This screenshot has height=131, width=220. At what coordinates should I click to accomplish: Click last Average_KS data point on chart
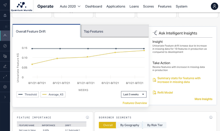pyautogui.click(x=144, y=50)
